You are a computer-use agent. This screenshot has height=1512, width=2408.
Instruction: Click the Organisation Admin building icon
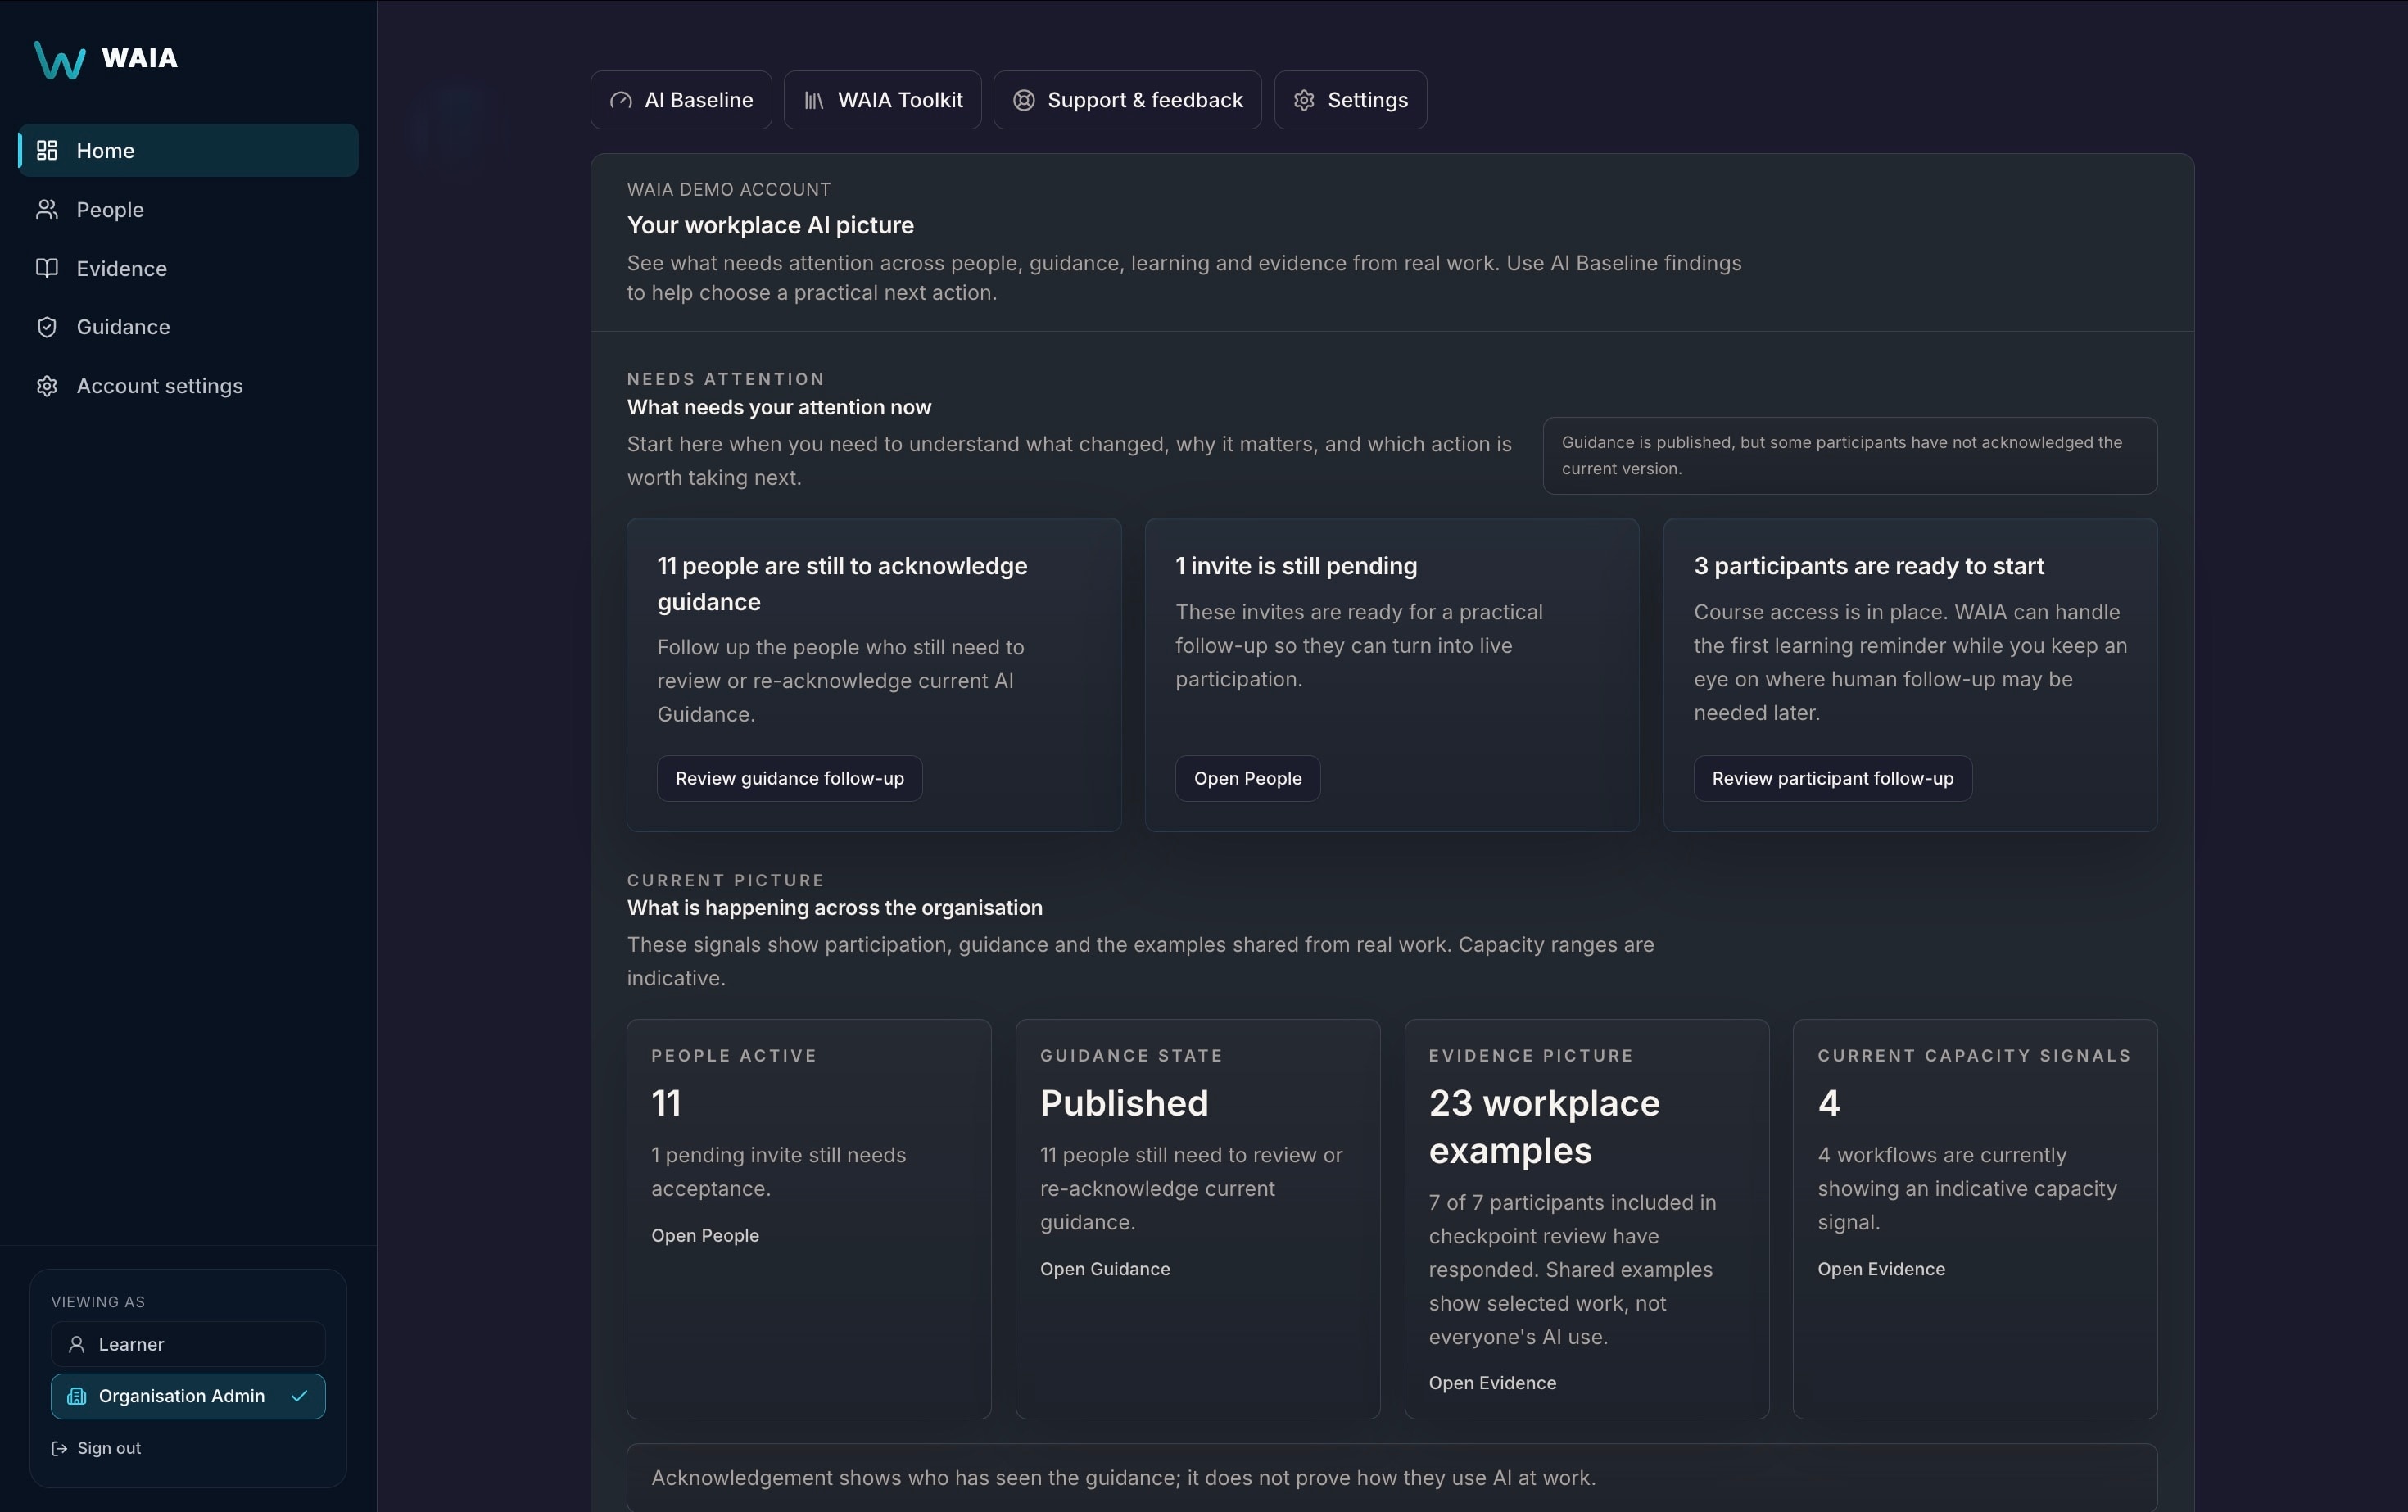pyautogui.click(x=76, y=1396)
